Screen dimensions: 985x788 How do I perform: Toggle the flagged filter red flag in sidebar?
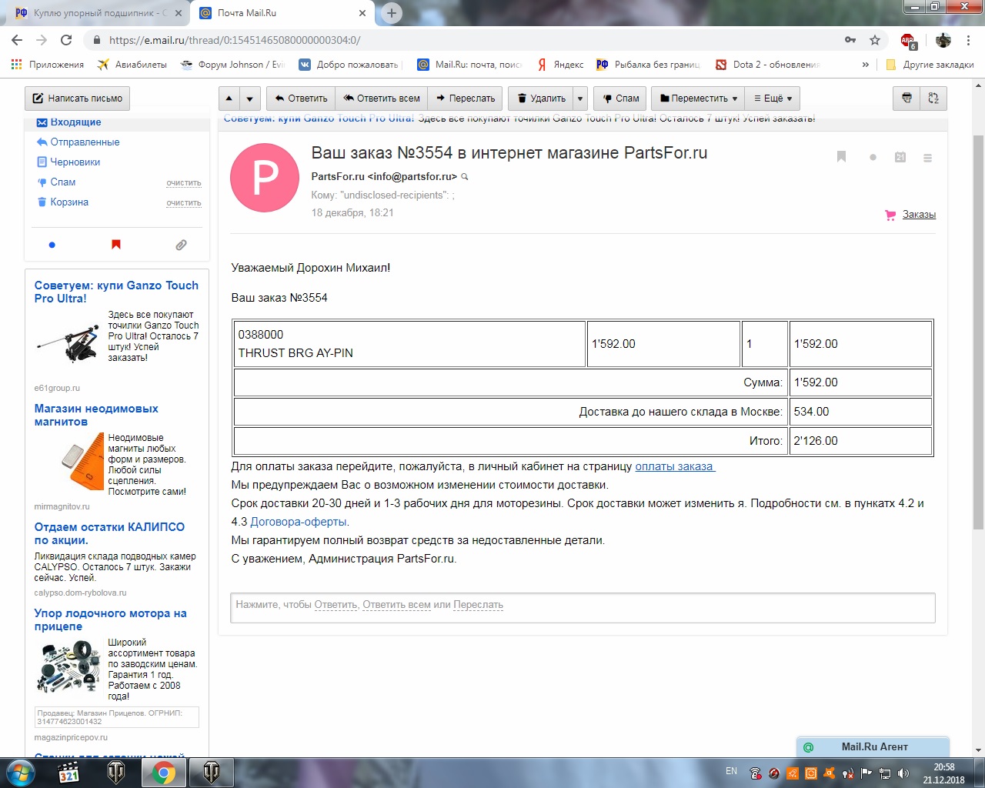click(116, 245)
